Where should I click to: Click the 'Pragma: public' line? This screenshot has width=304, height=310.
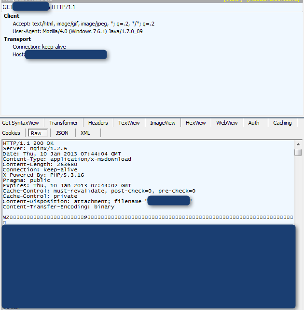click(27, 181)
